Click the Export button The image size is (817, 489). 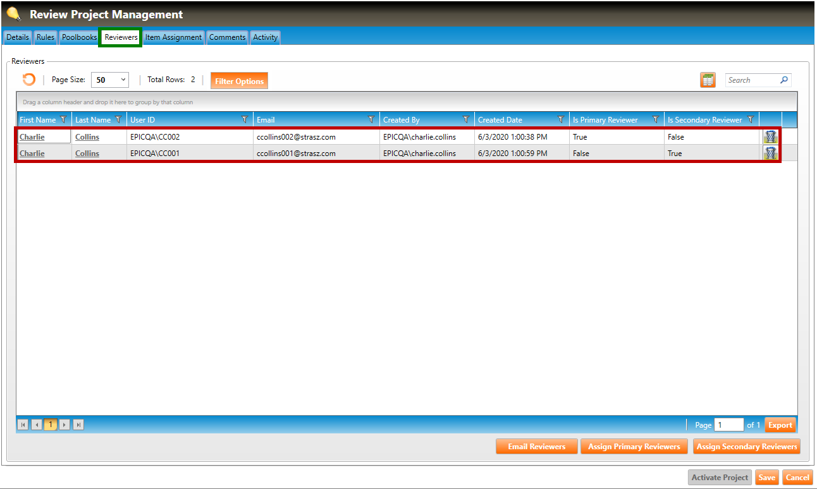780,425
